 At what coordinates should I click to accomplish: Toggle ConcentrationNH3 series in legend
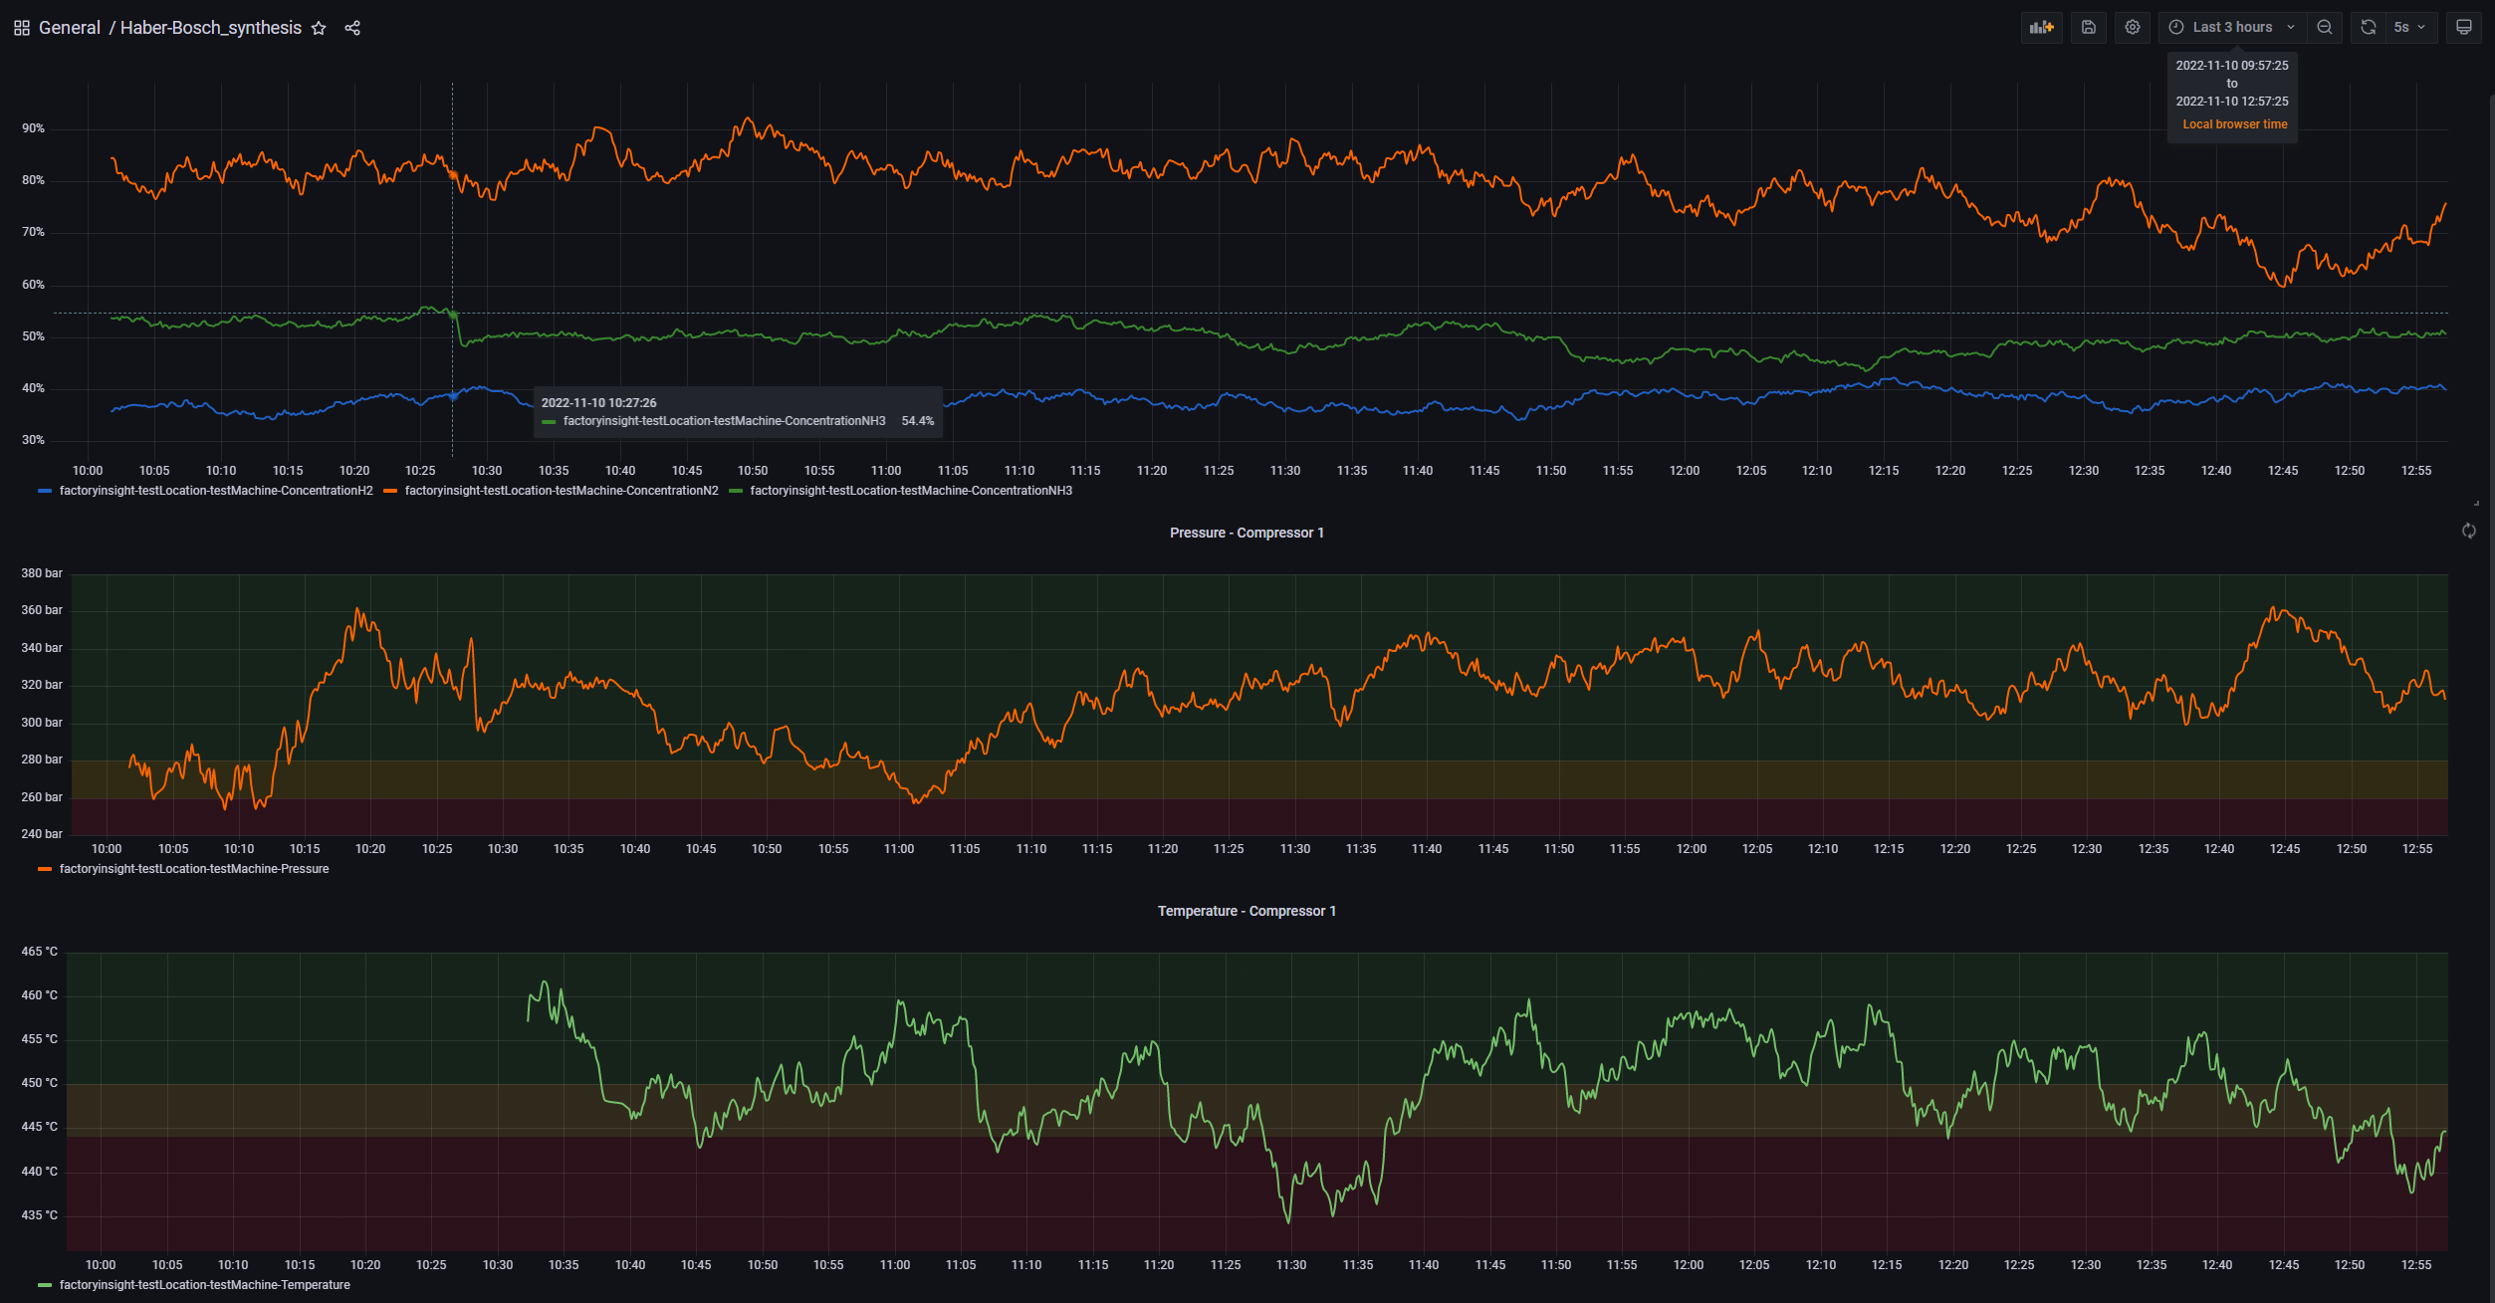[910, 491]
